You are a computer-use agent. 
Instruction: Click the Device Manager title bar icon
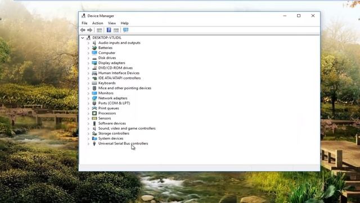(x=84, y=16)
